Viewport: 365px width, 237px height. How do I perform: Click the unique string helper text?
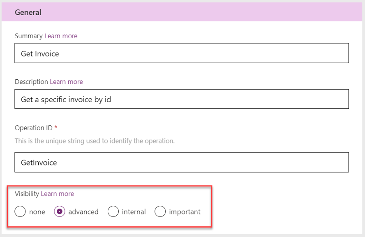95,141
